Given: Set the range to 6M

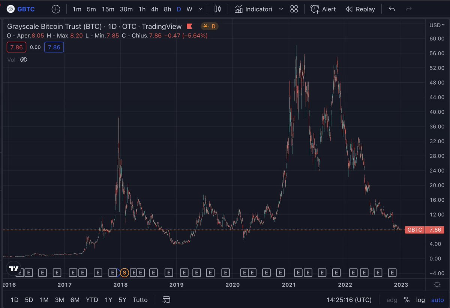Looking at the screenshot, I should [75, 300].
